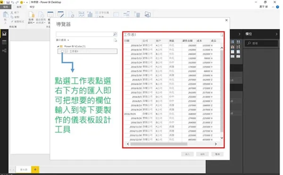The height and width of the screenshot is (175, 283).
Task: Switch to the 首頁 (Home) ribbon tab
Action: [x=19, y=7]
